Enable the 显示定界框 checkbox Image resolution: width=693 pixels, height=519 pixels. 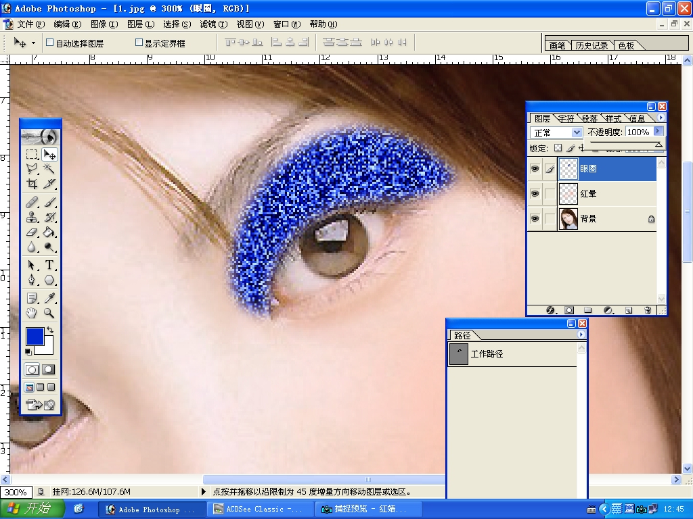click(139, 43)
